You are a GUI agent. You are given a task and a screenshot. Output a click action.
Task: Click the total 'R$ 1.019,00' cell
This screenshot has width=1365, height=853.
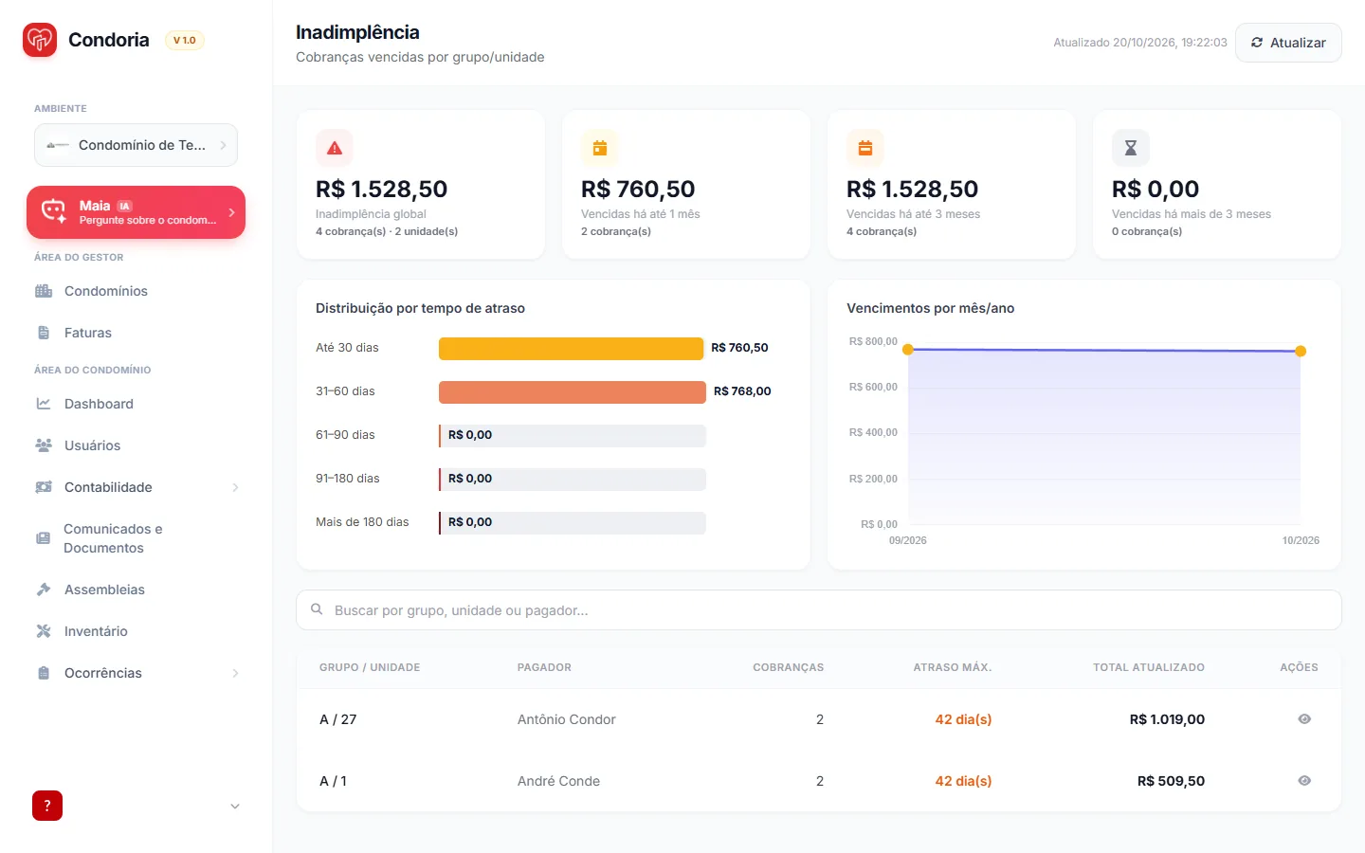tap(1167, 719)
